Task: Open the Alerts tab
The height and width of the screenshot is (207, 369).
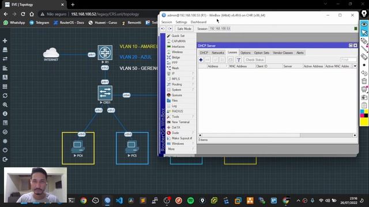Action: tap(300, 53)
